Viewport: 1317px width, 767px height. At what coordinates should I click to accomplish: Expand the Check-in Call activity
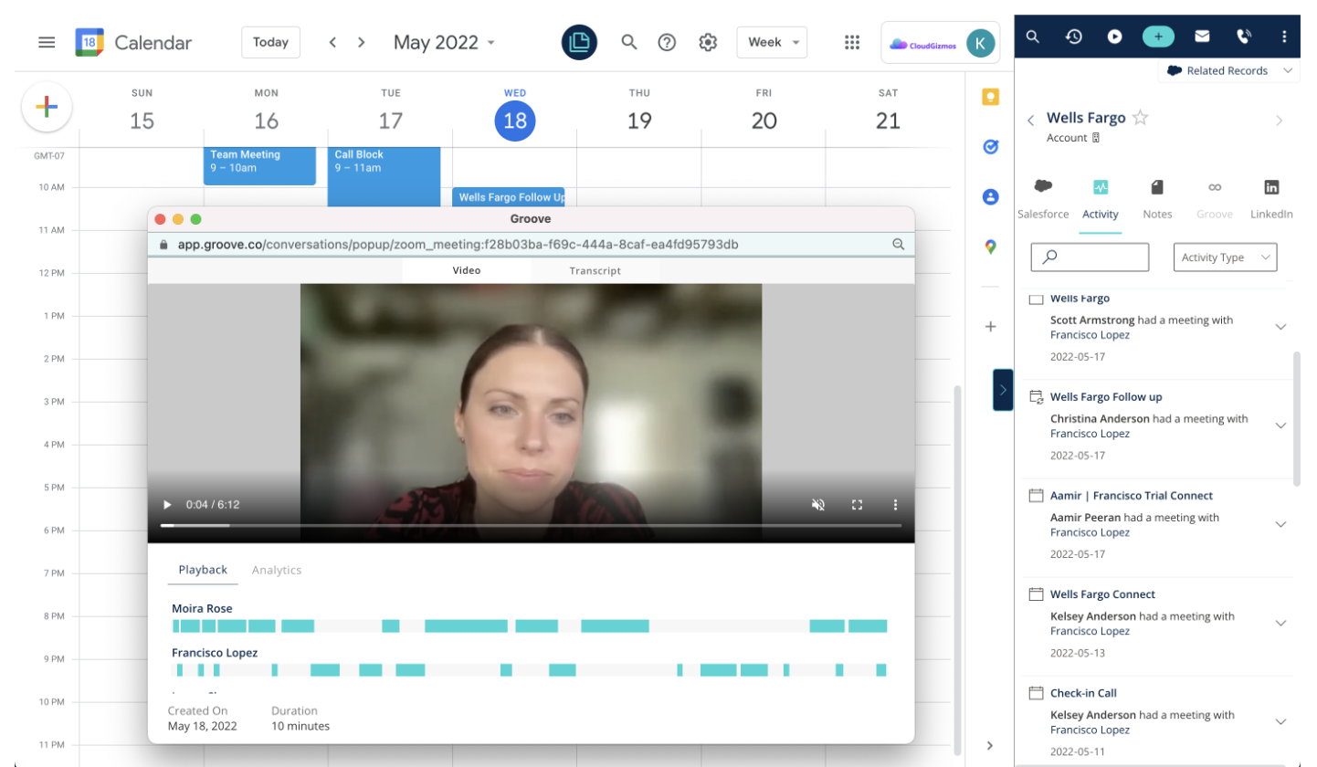coord(1280,721)
